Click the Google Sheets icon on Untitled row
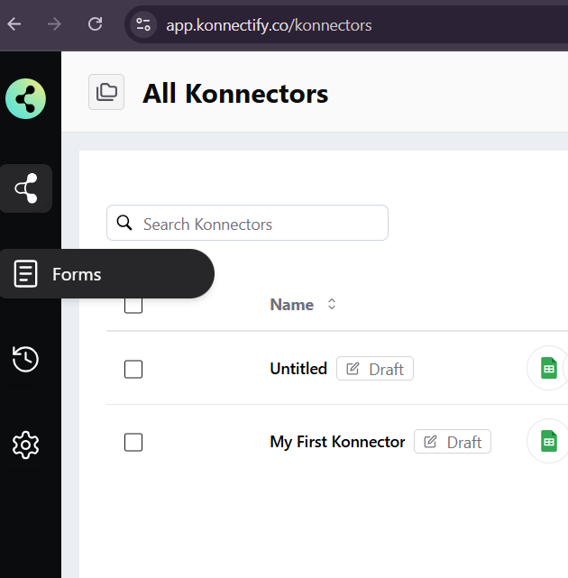 tap(548, 368)
